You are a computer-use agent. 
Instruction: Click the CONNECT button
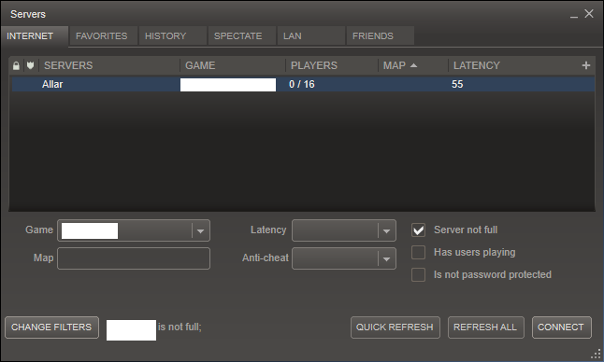(562, 327)
